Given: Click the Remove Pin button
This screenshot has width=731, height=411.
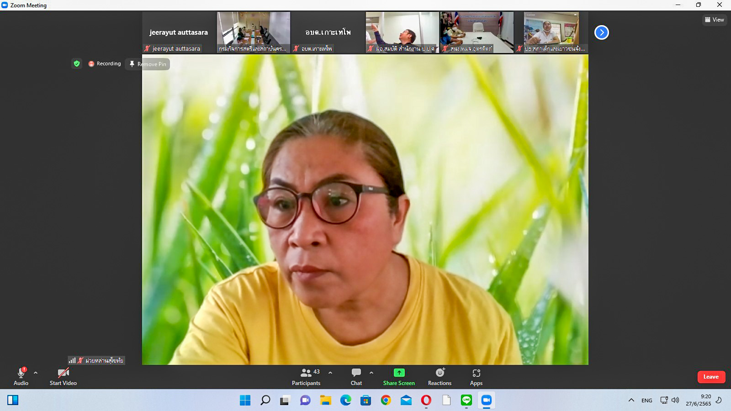Looking at the screenshot, I should click(148, 64).
